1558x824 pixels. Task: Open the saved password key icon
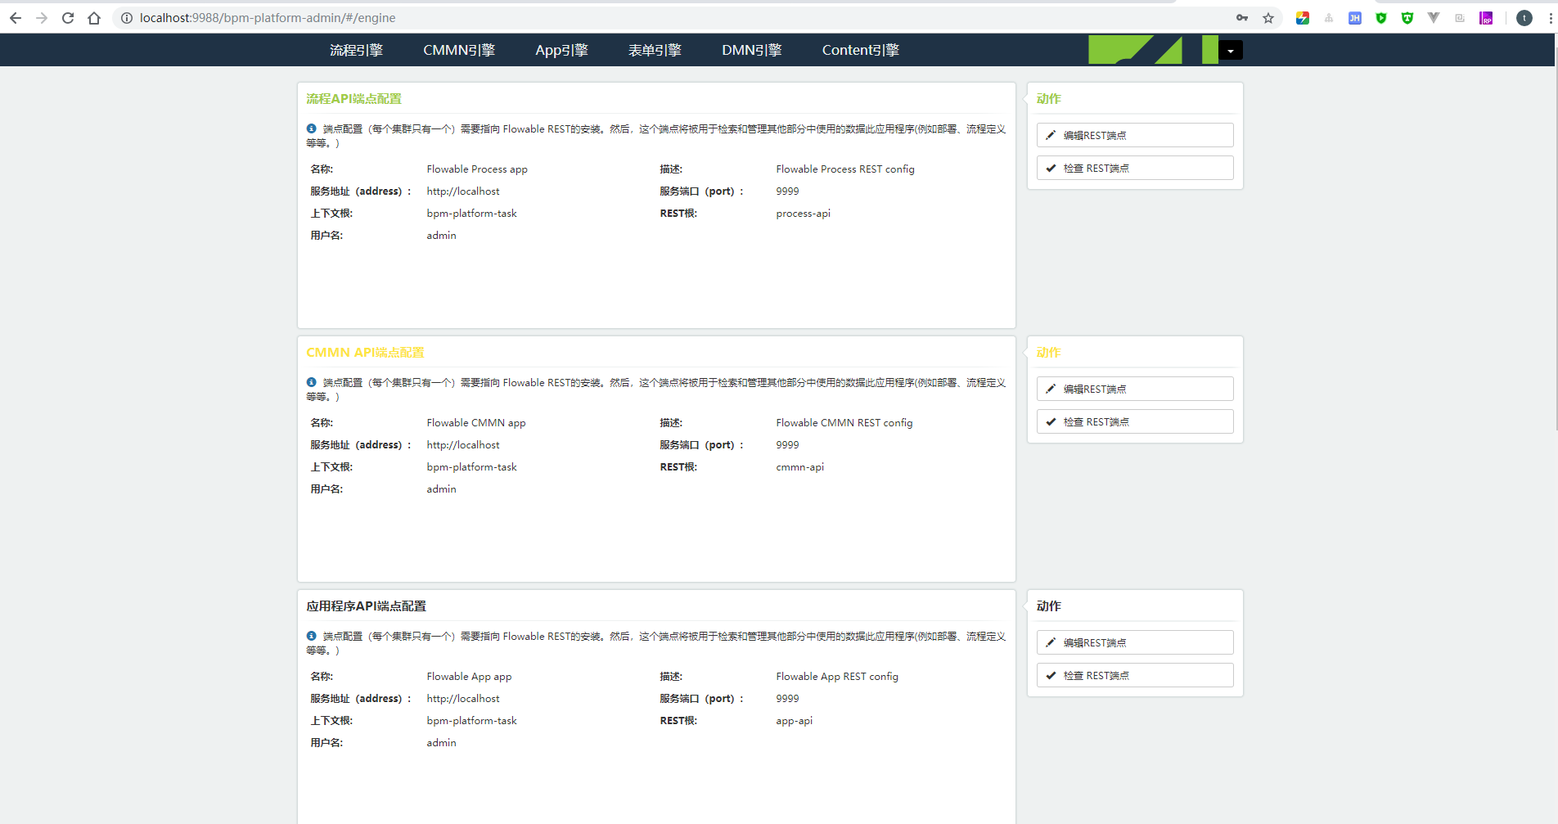coord(1242,18)
